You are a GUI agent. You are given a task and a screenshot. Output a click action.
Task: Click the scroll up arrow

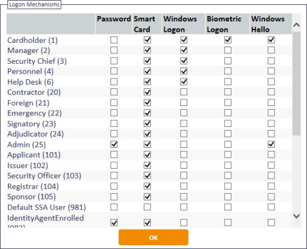pos(297,25)
